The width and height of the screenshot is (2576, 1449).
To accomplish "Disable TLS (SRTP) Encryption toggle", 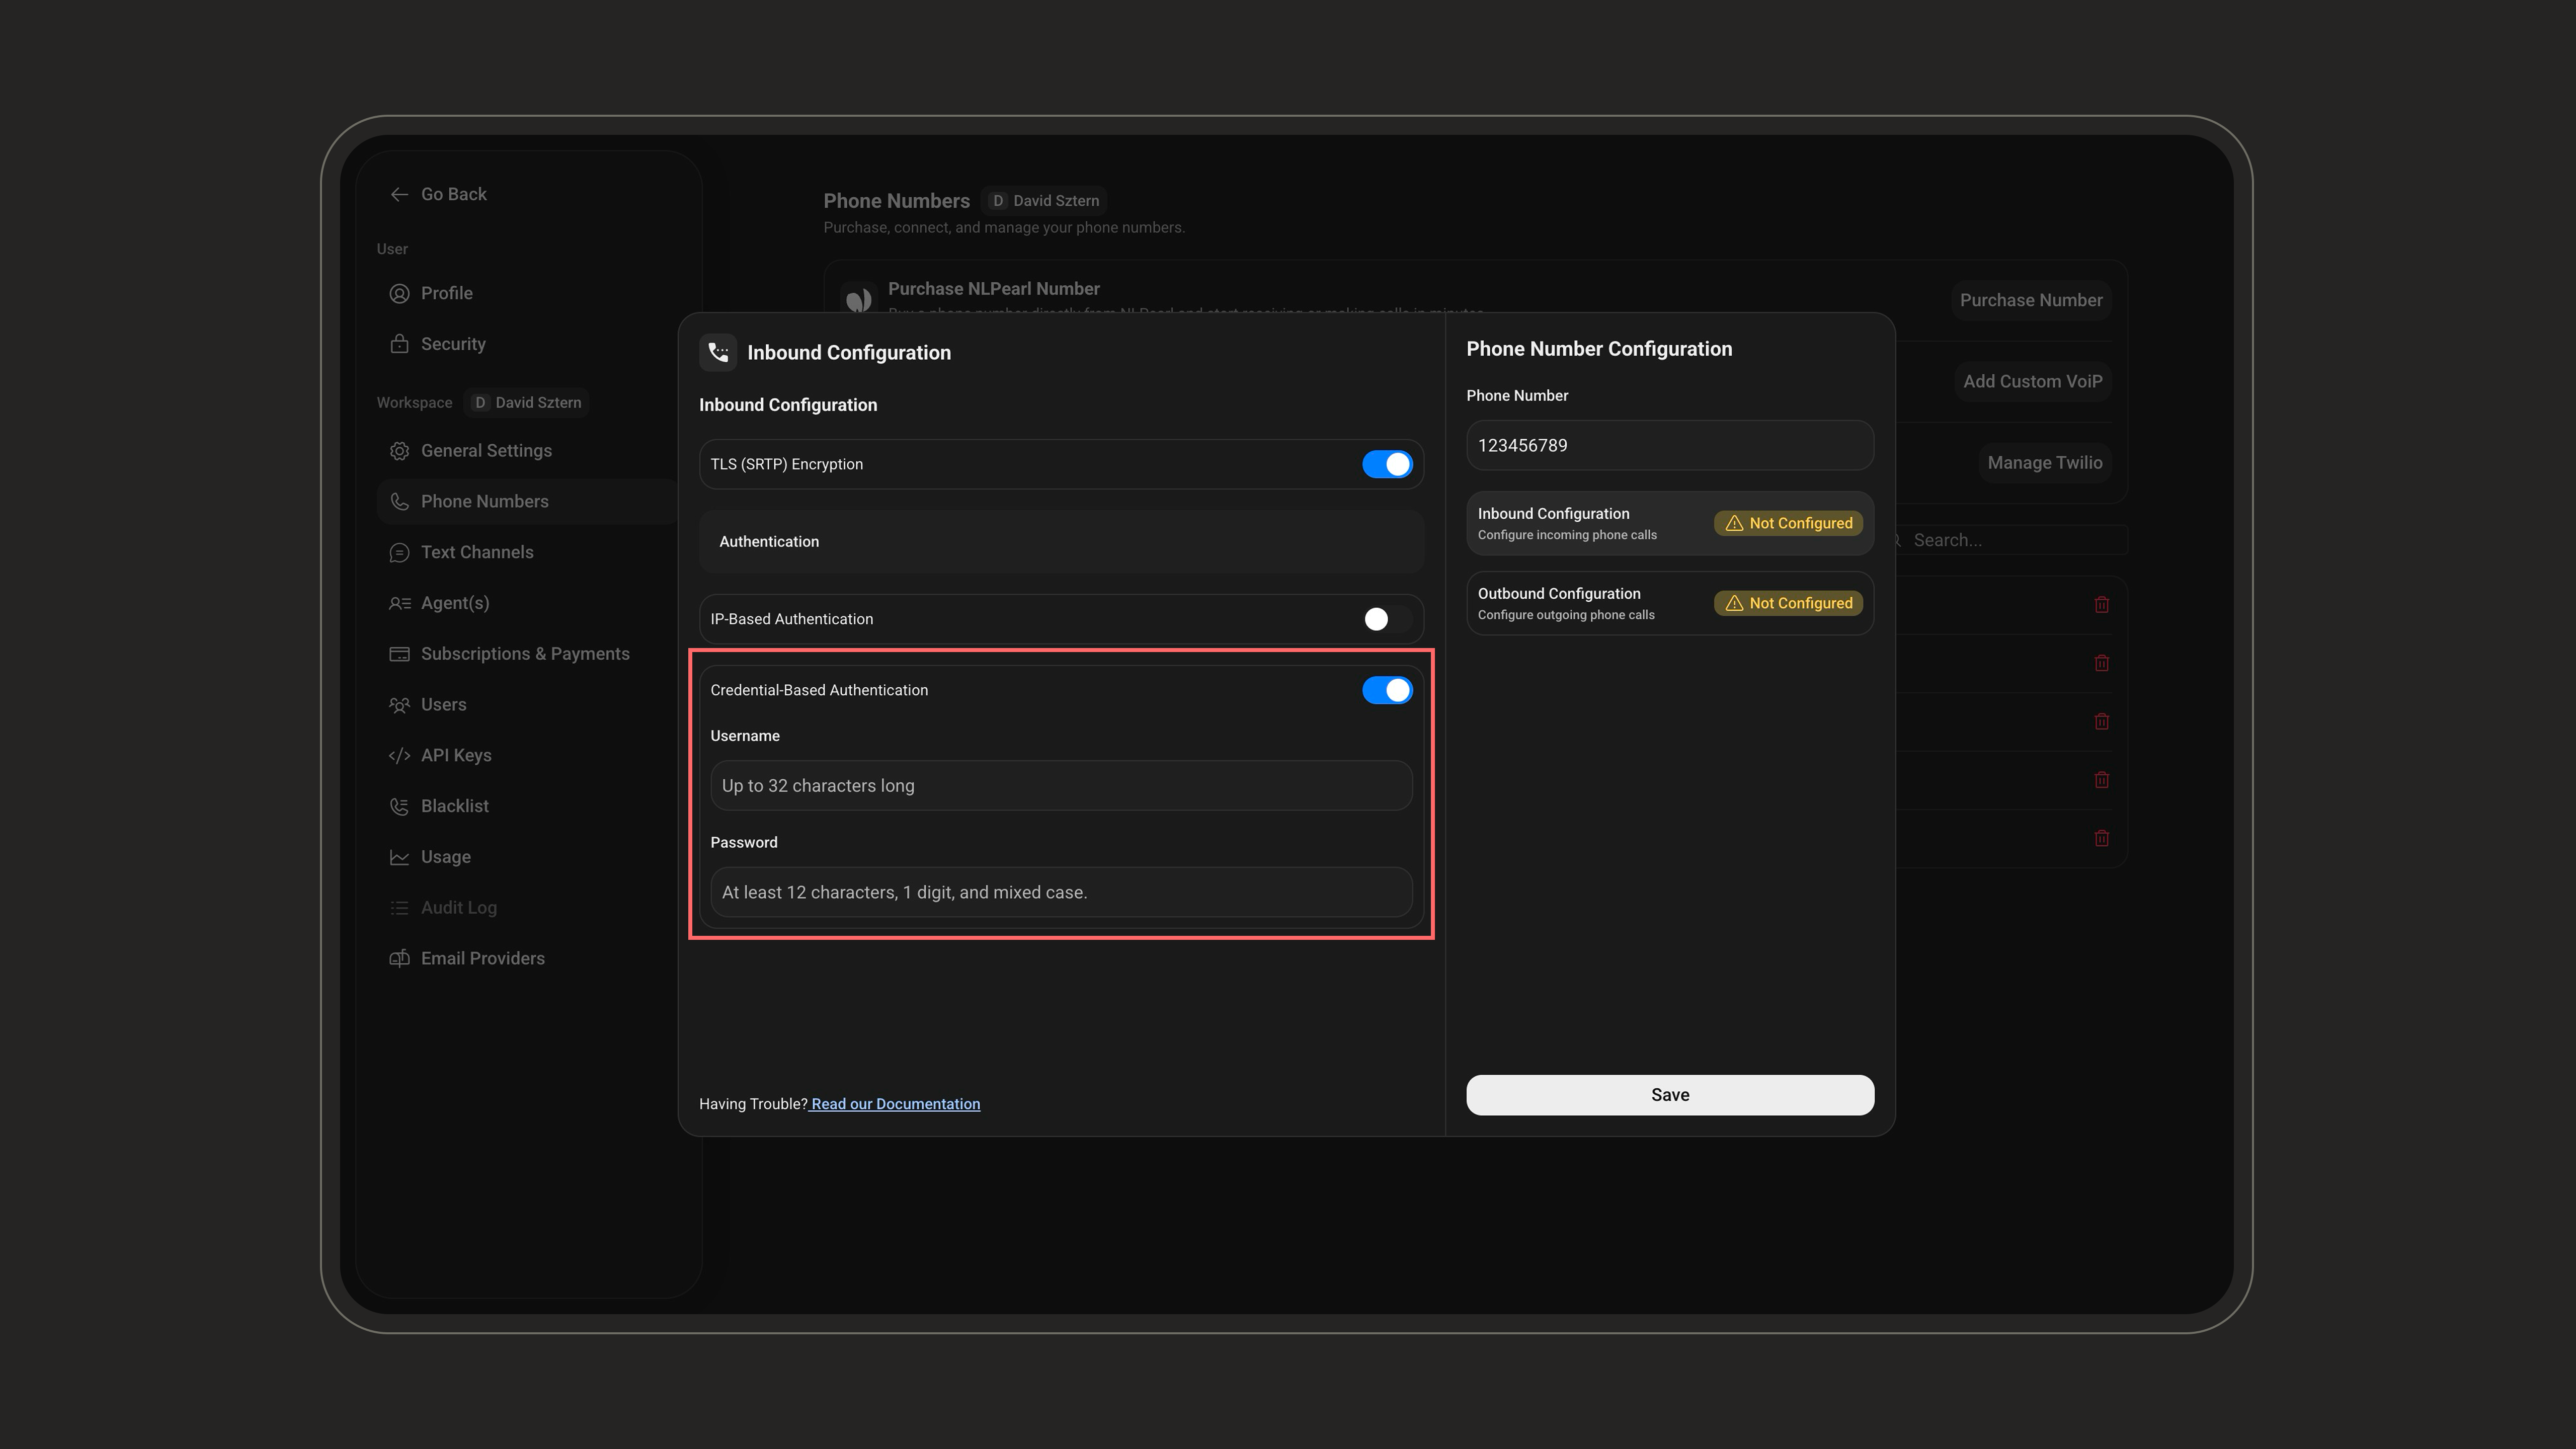I will pyautogui.click(x=1387, y=464).
